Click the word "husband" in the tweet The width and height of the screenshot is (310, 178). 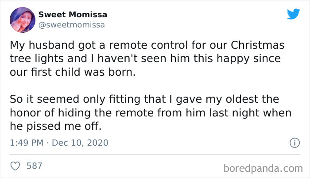(x=52, y=45)
